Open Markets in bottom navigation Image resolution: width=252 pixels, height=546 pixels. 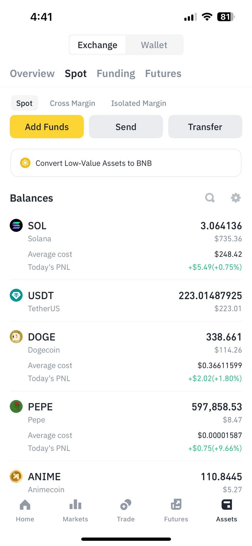(x=75, y=511)
